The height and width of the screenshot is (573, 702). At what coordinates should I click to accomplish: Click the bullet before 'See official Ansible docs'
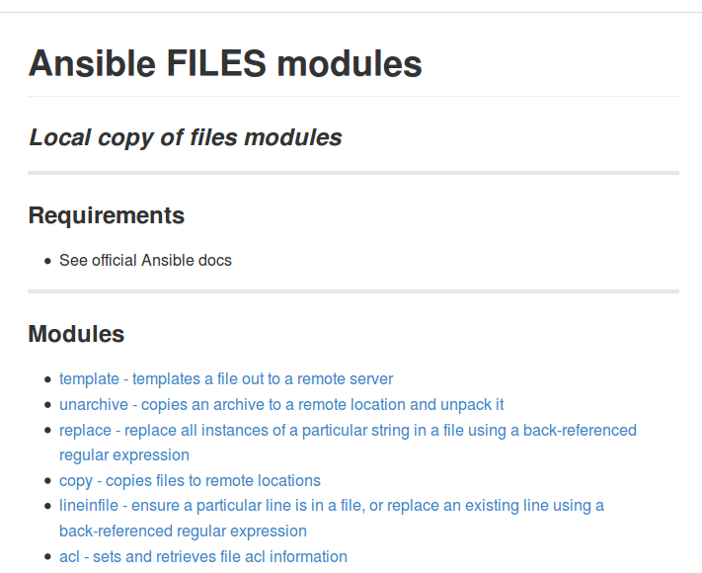pyautogui.click(x=47, y=262)
